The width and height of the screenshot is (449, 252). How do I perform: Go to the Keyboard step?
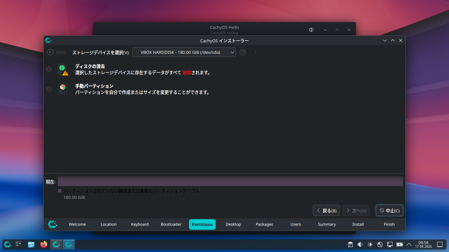point(140,224)
